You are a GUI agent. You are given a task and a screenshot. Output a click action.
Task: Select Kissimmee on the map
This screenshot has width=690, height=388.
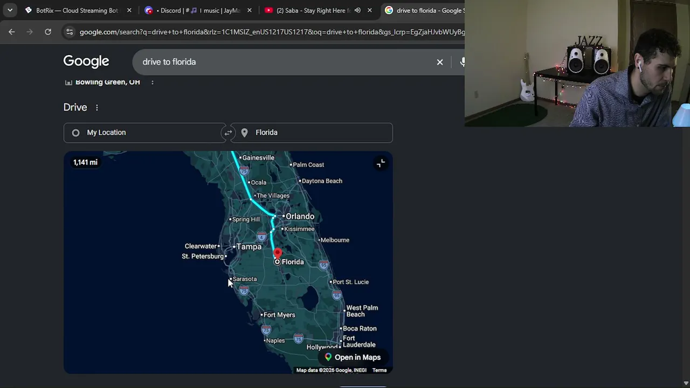299,228
